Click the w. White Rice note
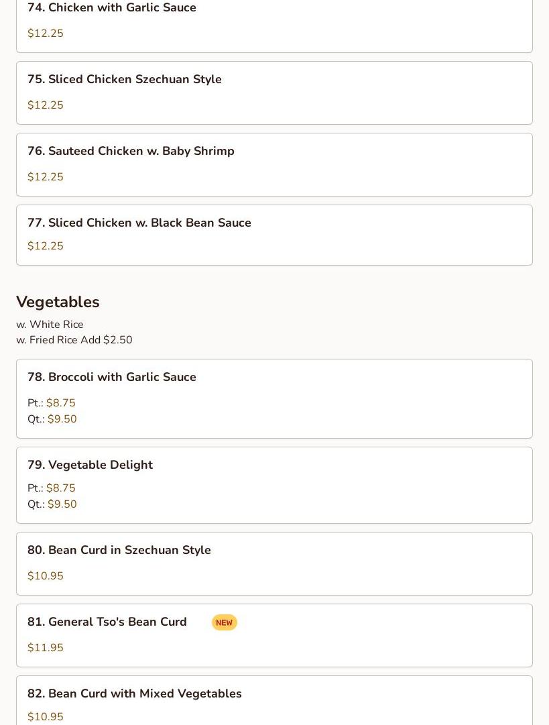The image size is (549, 725). [50, 325]
